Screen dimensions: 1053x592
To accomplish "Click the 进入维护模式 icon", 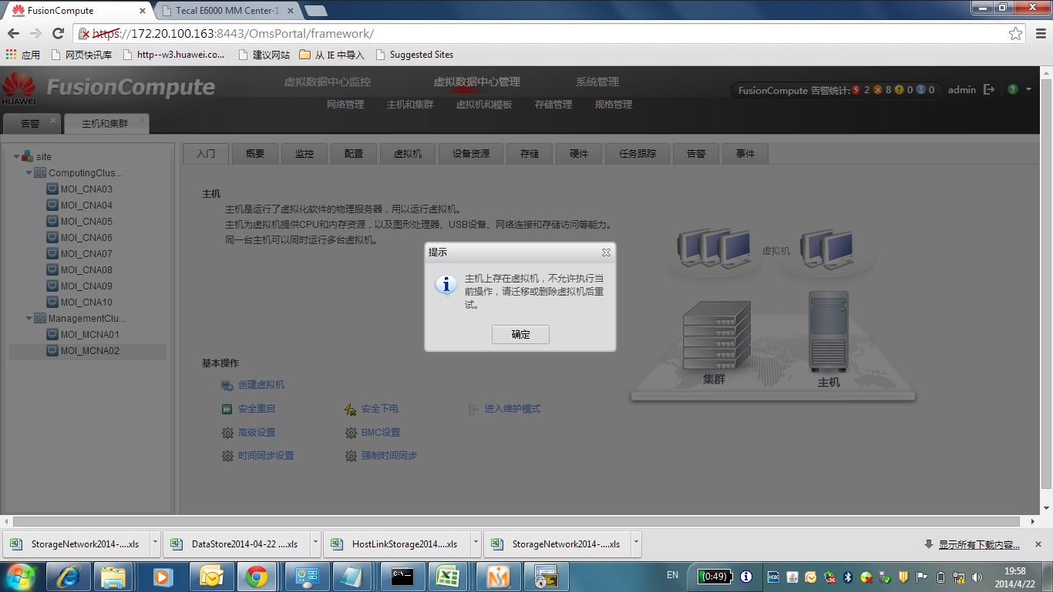I will tap(473, 409).
